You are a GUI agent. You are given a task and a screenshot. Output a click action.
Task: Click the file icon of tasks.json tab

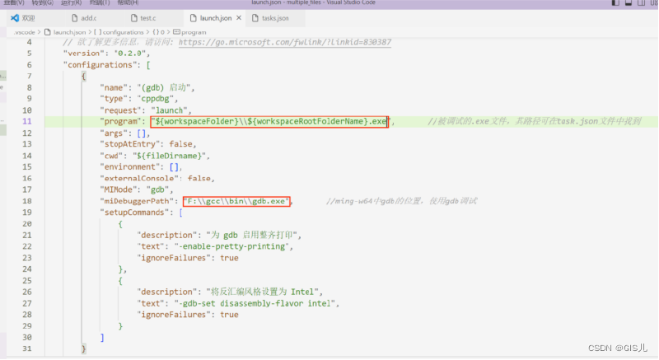click(x=255, y=18)
